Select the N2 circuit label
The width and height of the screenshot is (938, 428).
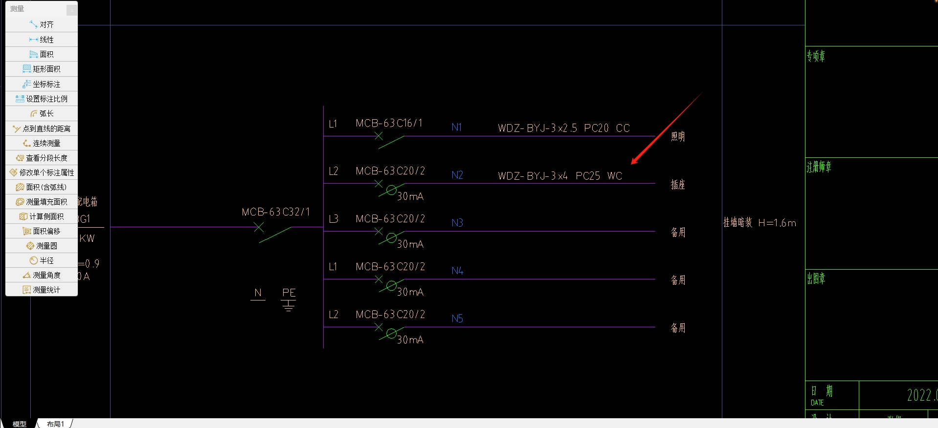point(457,175)
